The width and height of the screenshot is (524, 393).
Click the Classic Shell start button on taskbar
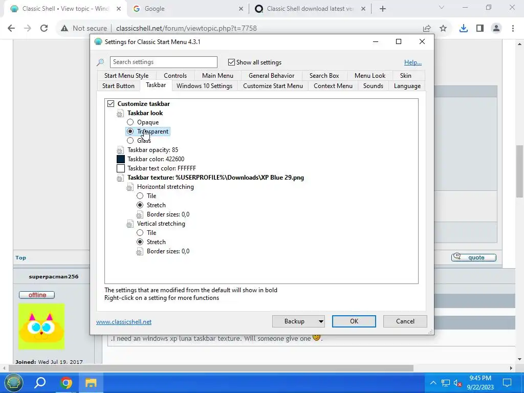point(13,383)
